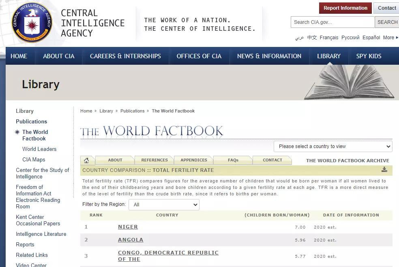399x267 pixels.
Task: Open the ANGOLA country page
Action: pos(131,240)
